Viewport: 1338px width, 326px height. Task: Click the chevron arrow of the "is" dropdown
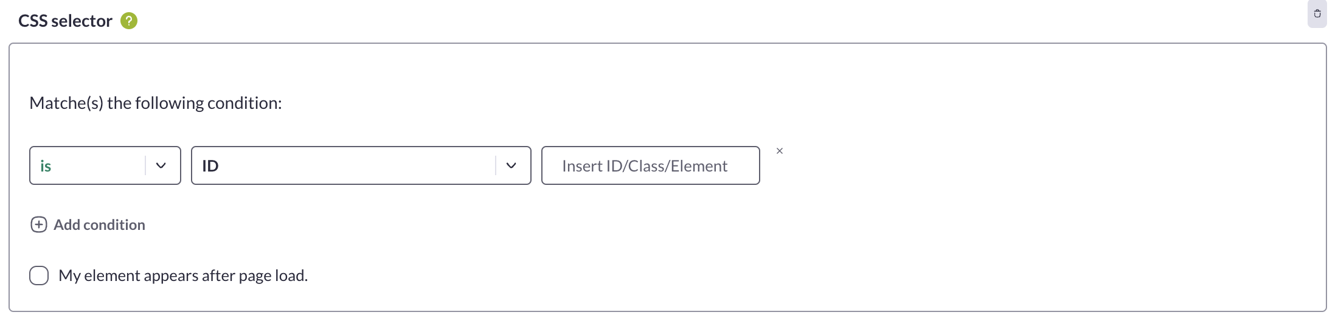pyautogui.click(x=161, y=165)
